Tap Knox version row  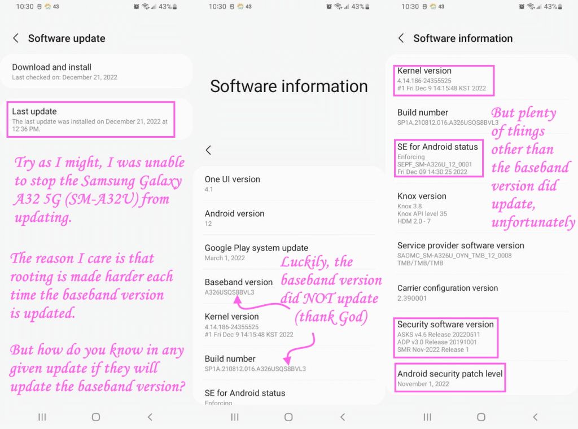click(481, 208)
